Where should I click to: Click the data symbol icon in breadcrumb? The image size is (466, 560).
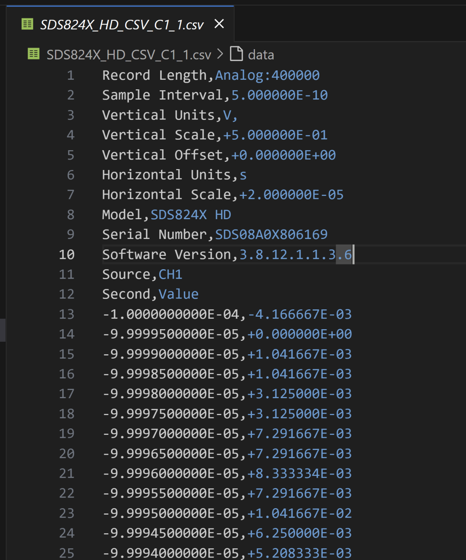click(x=236, y=54)
